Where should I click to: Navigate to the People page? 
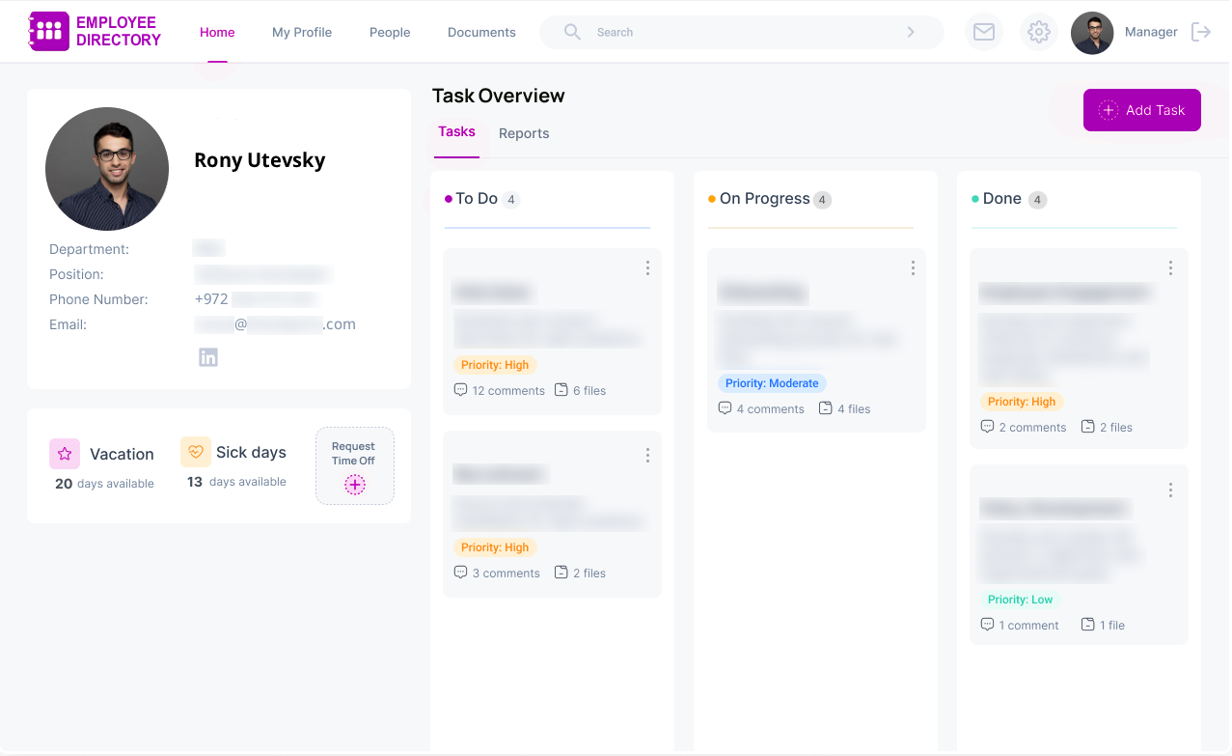point(390,32)
